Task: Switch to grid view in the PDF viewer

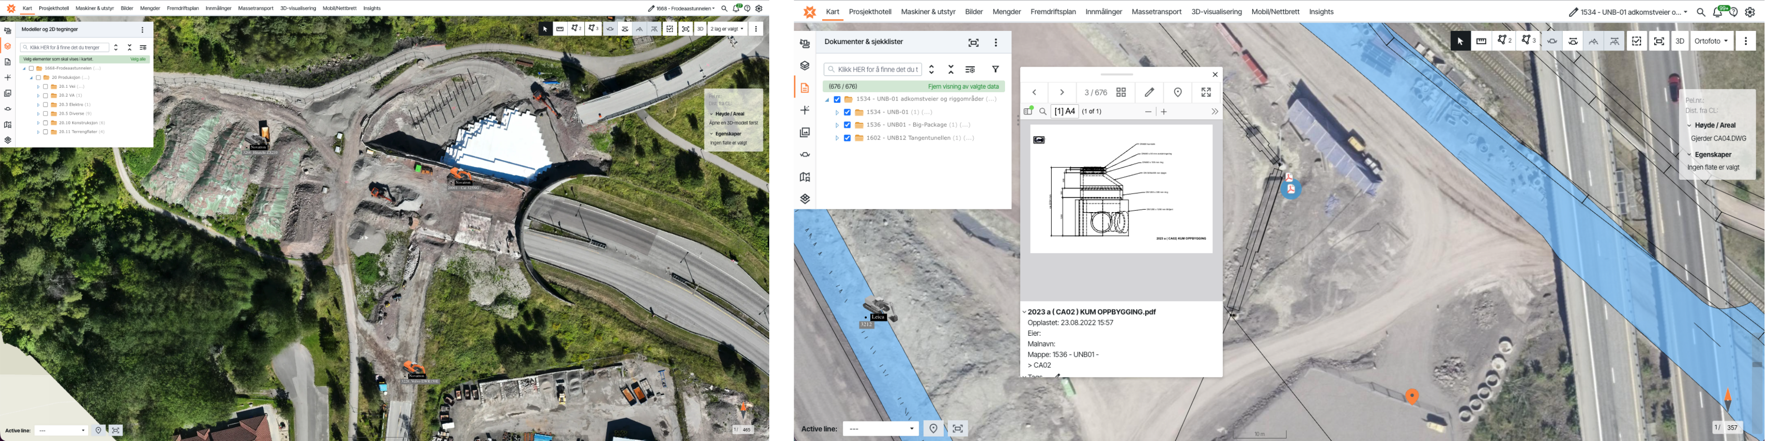Action: click(x=1121, y=92)
